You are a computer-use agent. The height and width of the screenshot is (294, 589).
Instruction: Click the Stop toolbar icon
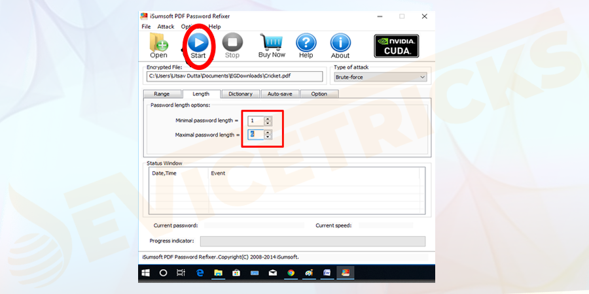tap(232, 46)
